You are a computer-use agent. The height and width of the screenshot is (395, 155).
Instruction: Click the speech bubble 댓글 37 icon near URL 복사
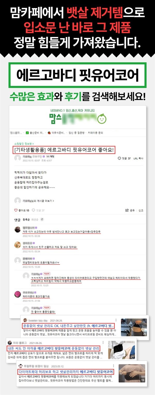click(119, 158)
